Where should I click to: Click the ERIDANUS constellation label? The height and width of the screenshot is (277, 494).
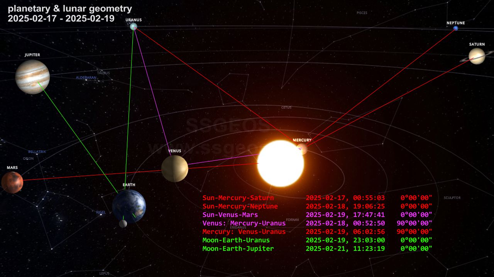click(238, 227)
